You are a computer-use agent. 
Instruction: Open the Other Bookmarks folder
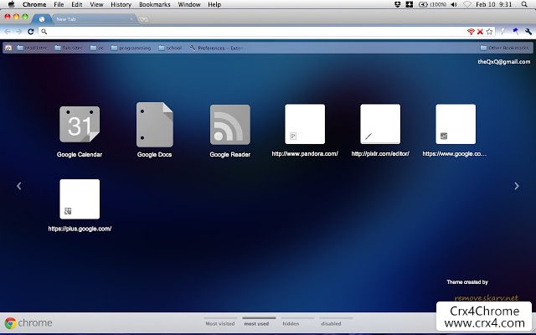point(504,48)
